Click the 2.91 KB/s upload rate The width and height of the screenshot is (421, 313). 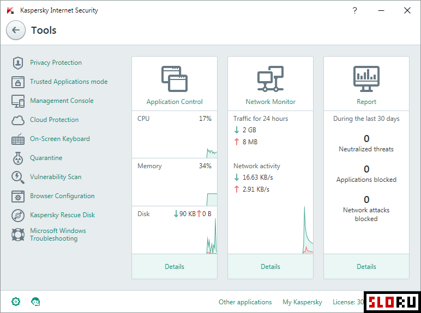(x=256, y=189)
